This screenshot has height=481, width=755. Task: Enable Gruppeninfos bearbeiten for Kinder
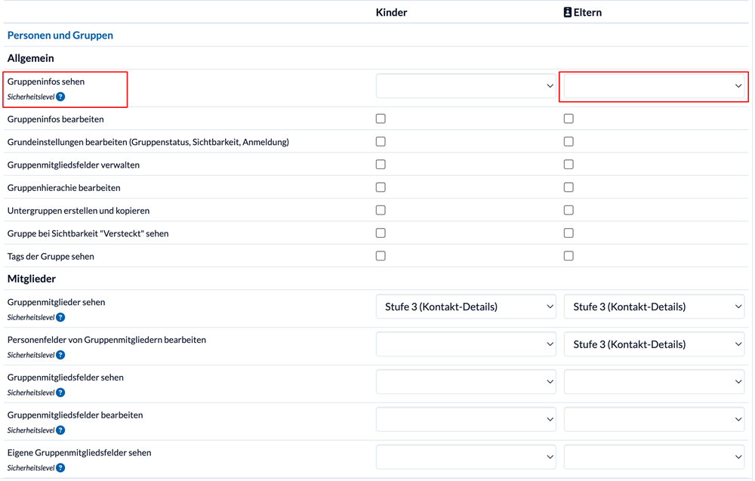pyautogui.click(x=381, y=119)
